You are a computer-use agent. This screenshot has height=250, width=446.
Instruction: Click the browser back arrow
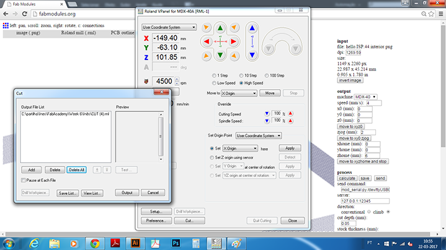pyautogui.click(x=6, y=14)
